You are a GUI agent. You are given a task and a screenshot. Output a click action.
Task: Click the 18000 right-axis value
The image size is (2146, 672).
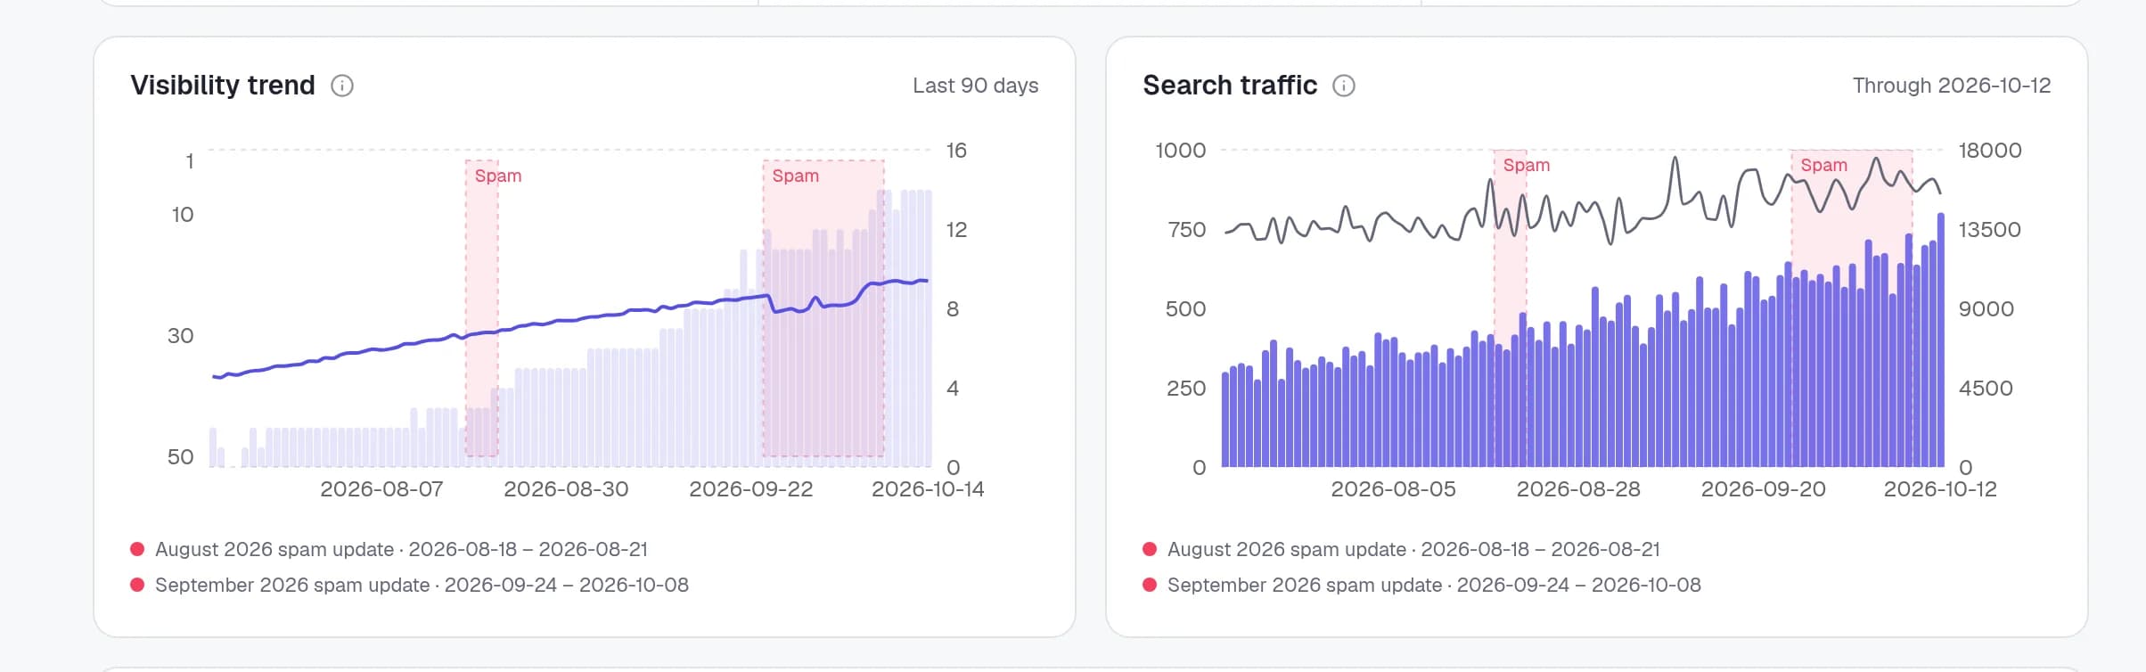click(1990, 151)
